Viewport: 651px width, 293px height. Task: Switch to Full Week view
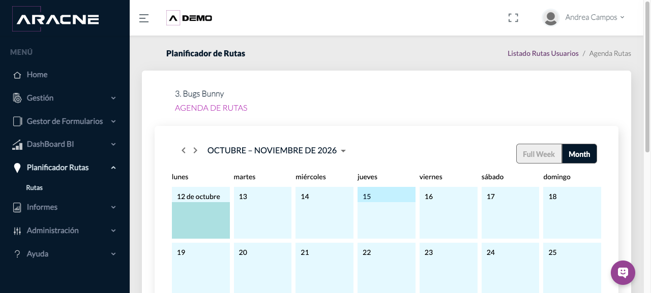539,154
